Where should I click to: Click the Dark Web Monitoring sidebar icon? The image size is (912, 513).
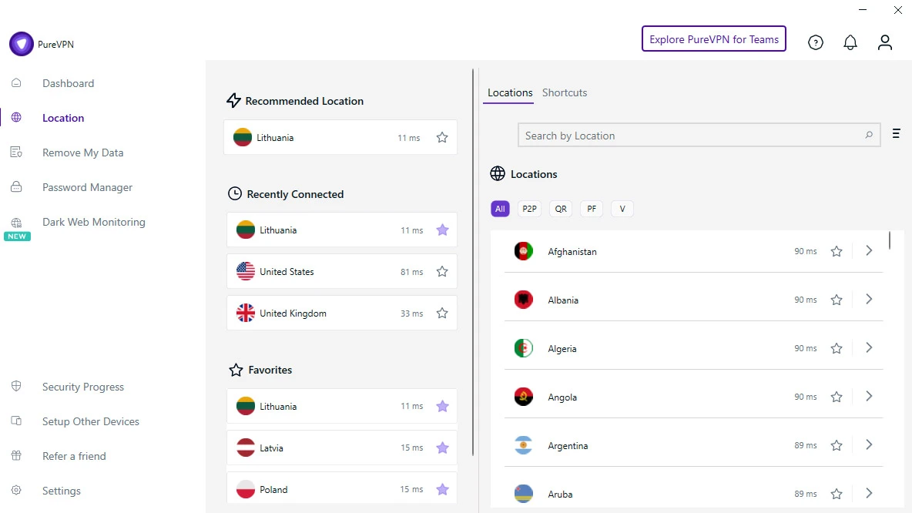click(16, 223)
